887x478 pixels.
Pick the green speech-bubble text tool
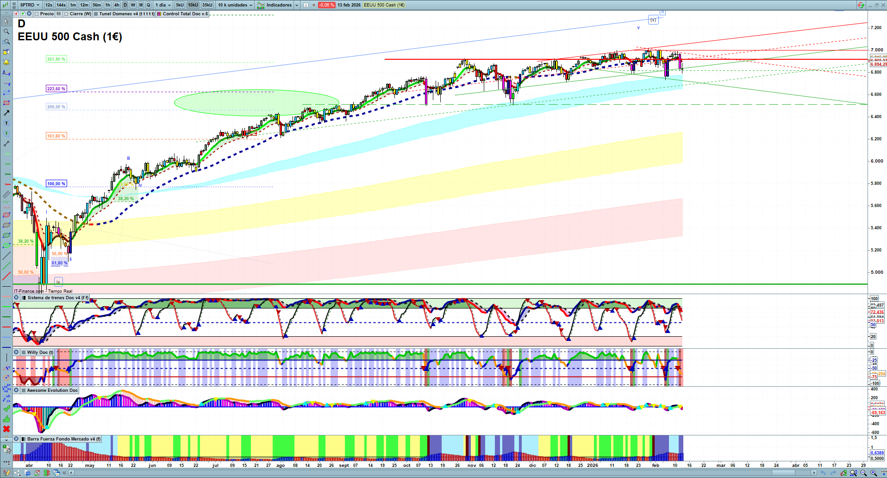[6, 133]
